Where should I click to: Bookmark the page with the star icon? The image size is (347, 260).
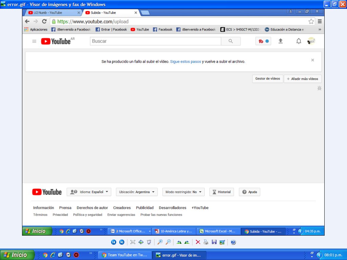(x=311, y=21)
